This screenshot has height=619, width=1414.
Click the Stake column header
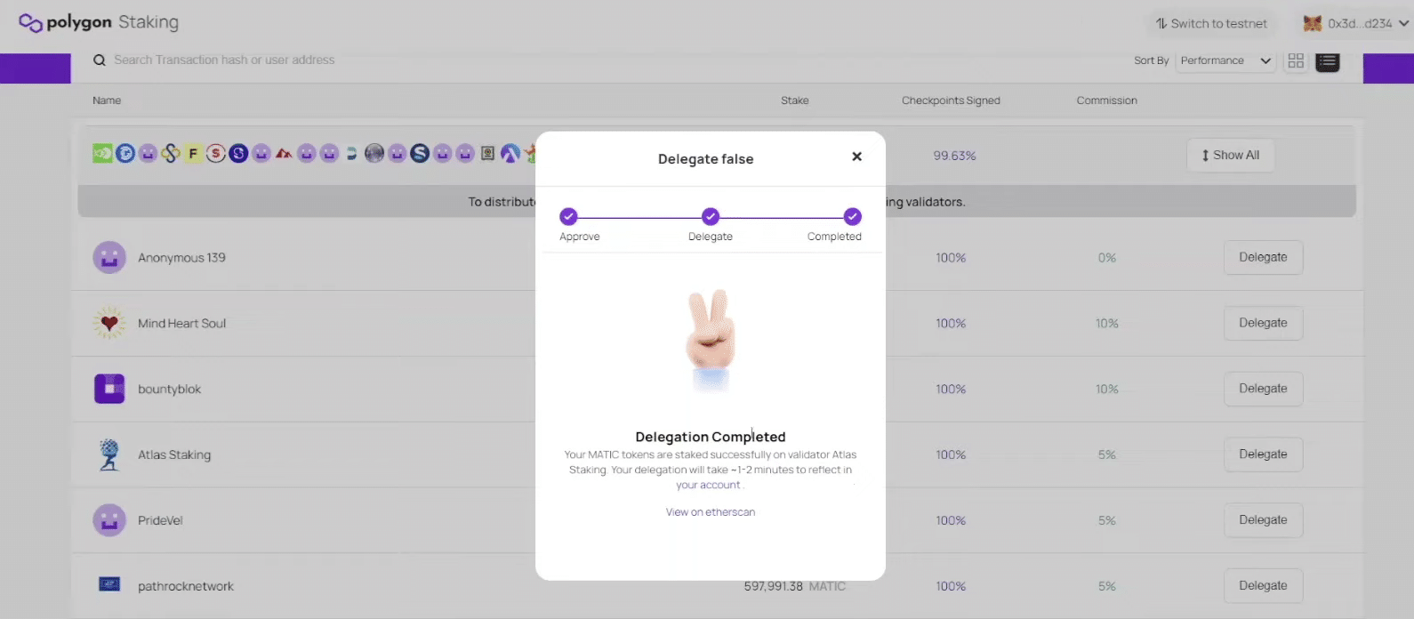(795, 100)
